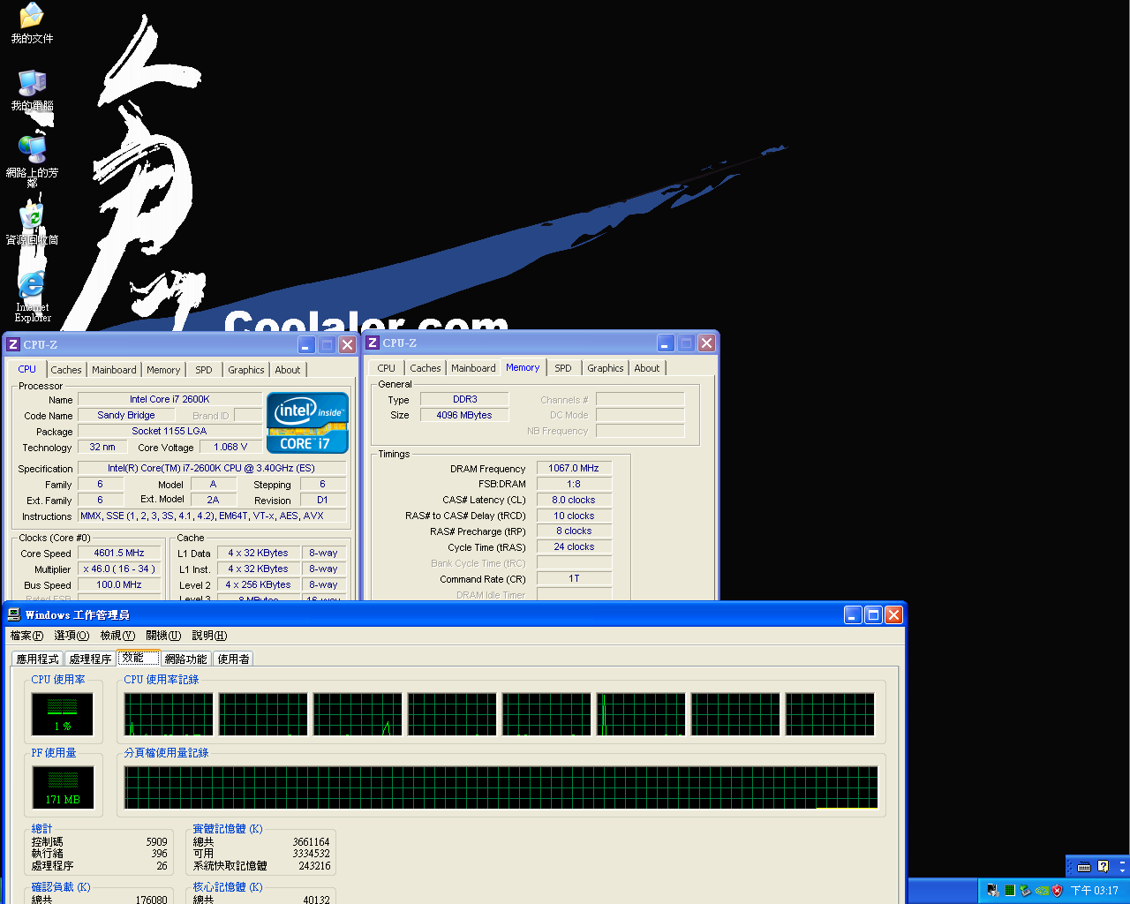Click CPU-Z logo icon in right window title bar
1130x904 pixels.
[373, 343]
